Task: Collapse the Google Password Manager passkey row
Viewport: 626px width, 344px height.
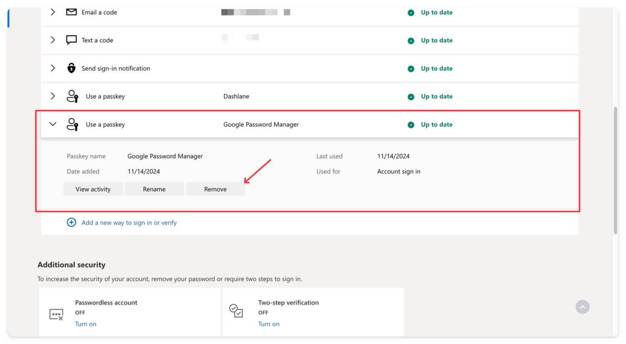Action: 53,124
